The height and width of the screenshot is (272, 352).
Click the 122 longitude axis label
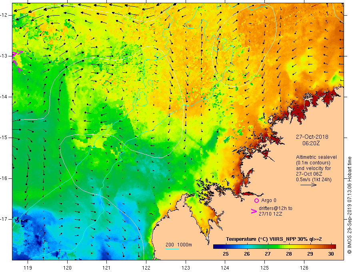pyautogui.click(x=146, y=268)
